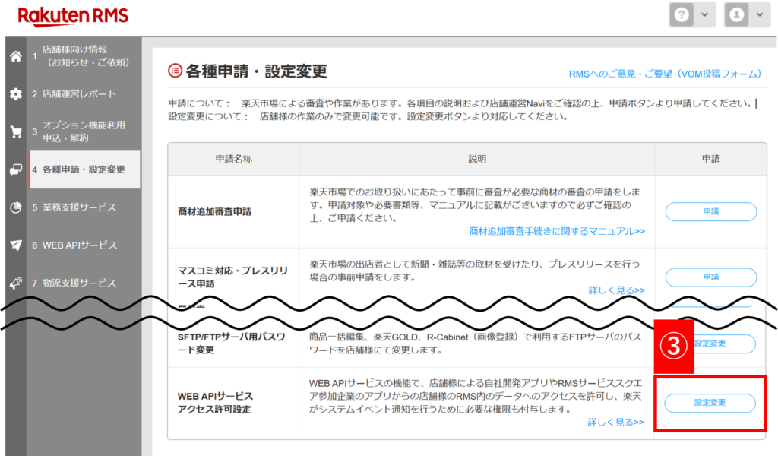This screenshot has height=456, width=778.
Task: Click the 申請 column header
Action: [x=710, y=159]
